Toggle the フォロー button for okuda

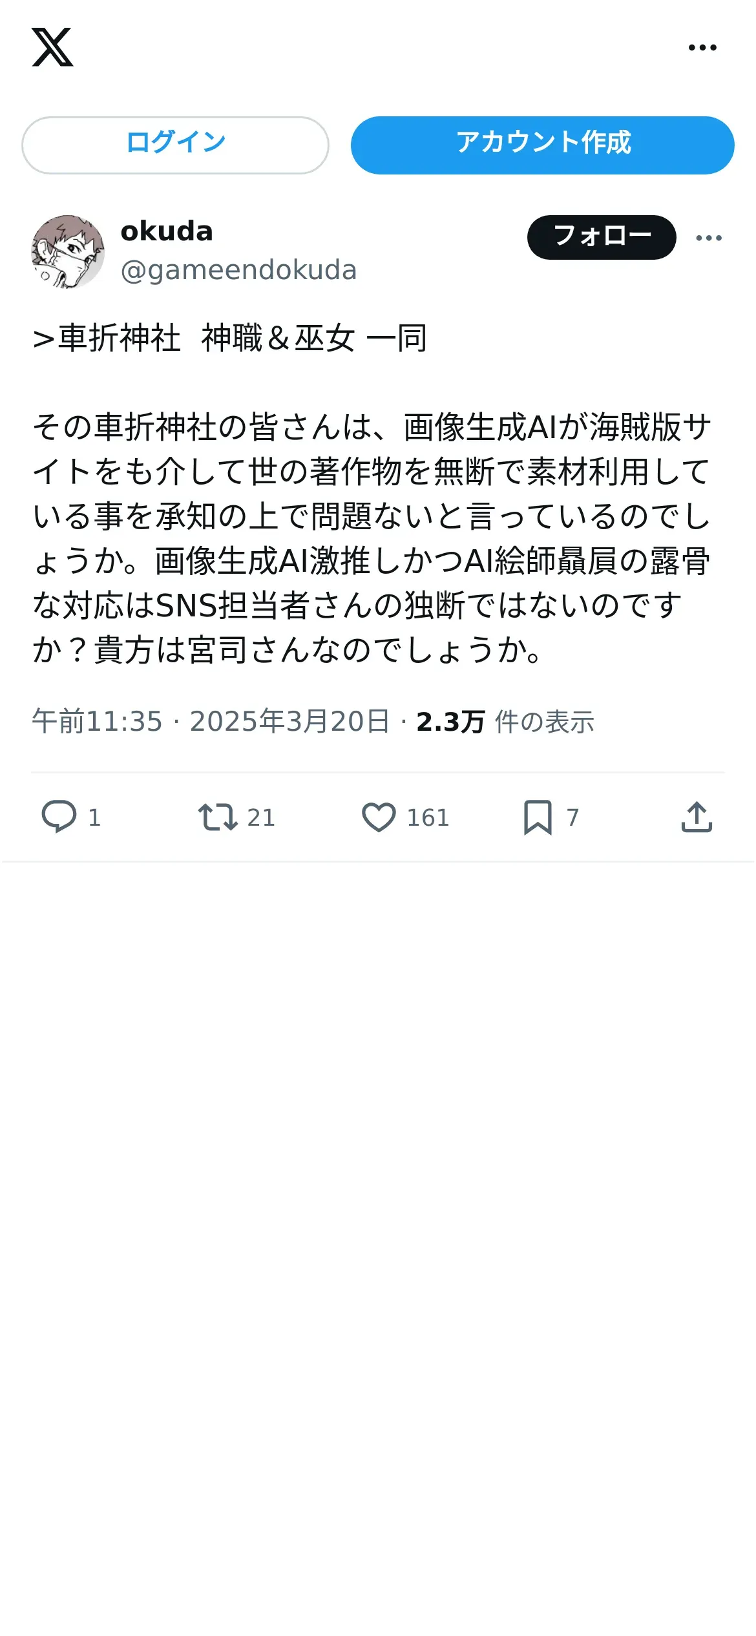pos(602,237)
